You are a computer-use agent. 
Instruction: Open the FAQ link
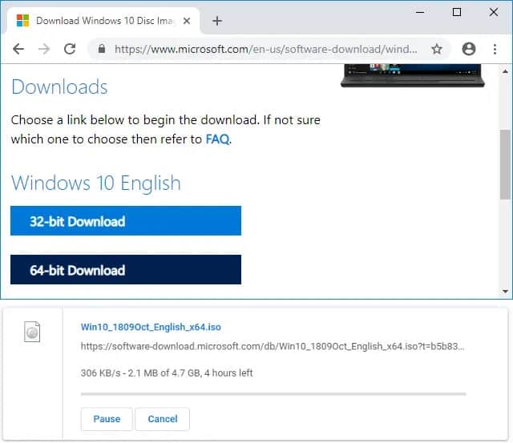point(217,139)
